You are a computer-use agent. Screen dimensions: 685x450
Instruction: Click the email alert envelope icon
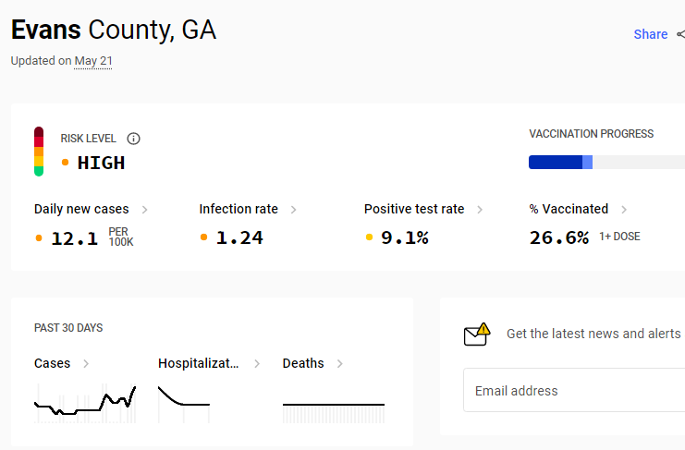pyautogui.click(x=477, y=334)
